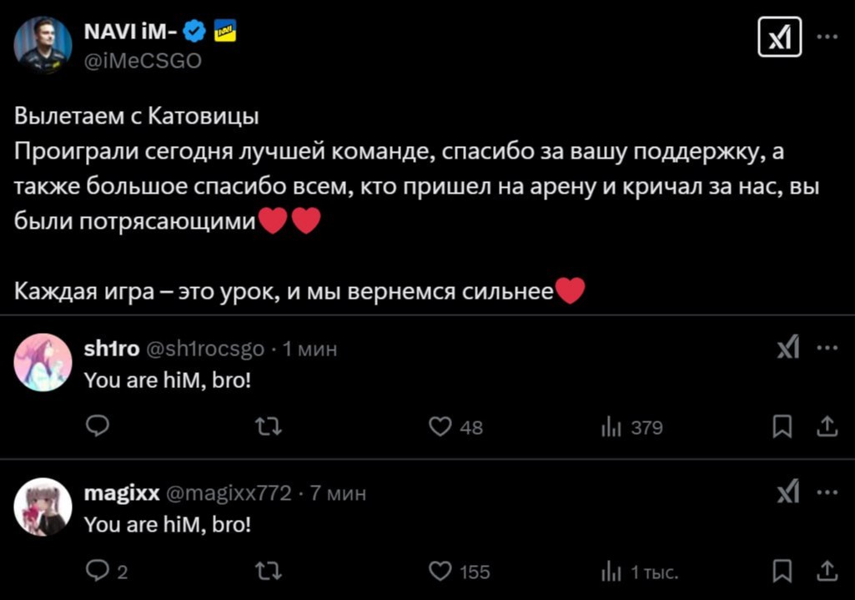The image size is (855, 600).
Task: View analytics for sh1ro's reply
Action: coord(611,427)
